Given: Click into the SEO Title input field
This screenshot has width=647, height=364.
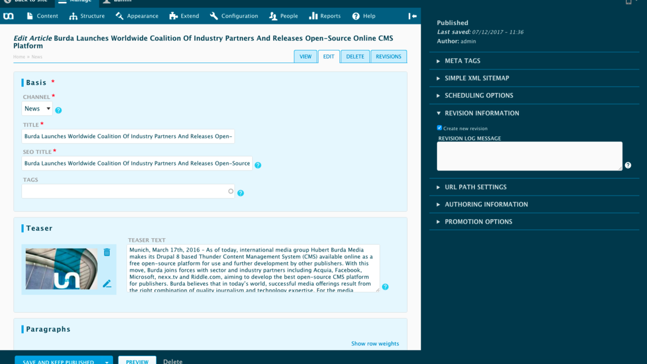Looking at the screenshot, I should click(x=137, y=164).
